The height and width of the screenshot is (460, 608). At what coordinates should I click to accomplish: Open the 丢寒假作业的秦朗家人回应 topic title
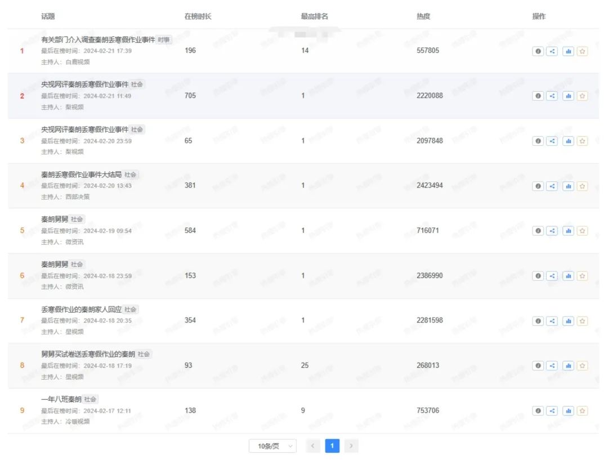coord(81,309)
